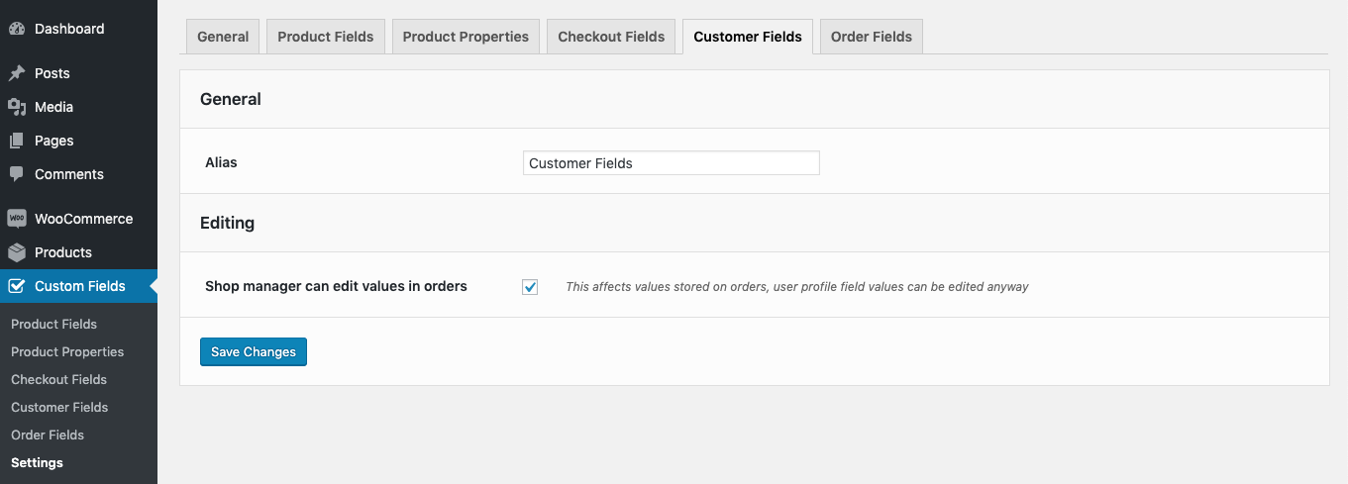Click the Comments bubble icon
Viewport: 1348px width, 484px height.
point(16,174)
